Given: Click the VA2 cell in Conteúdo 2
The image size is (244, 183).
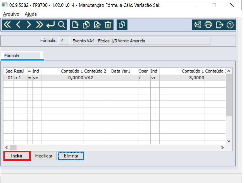Looking at the screenshot, I should (97, 78).
